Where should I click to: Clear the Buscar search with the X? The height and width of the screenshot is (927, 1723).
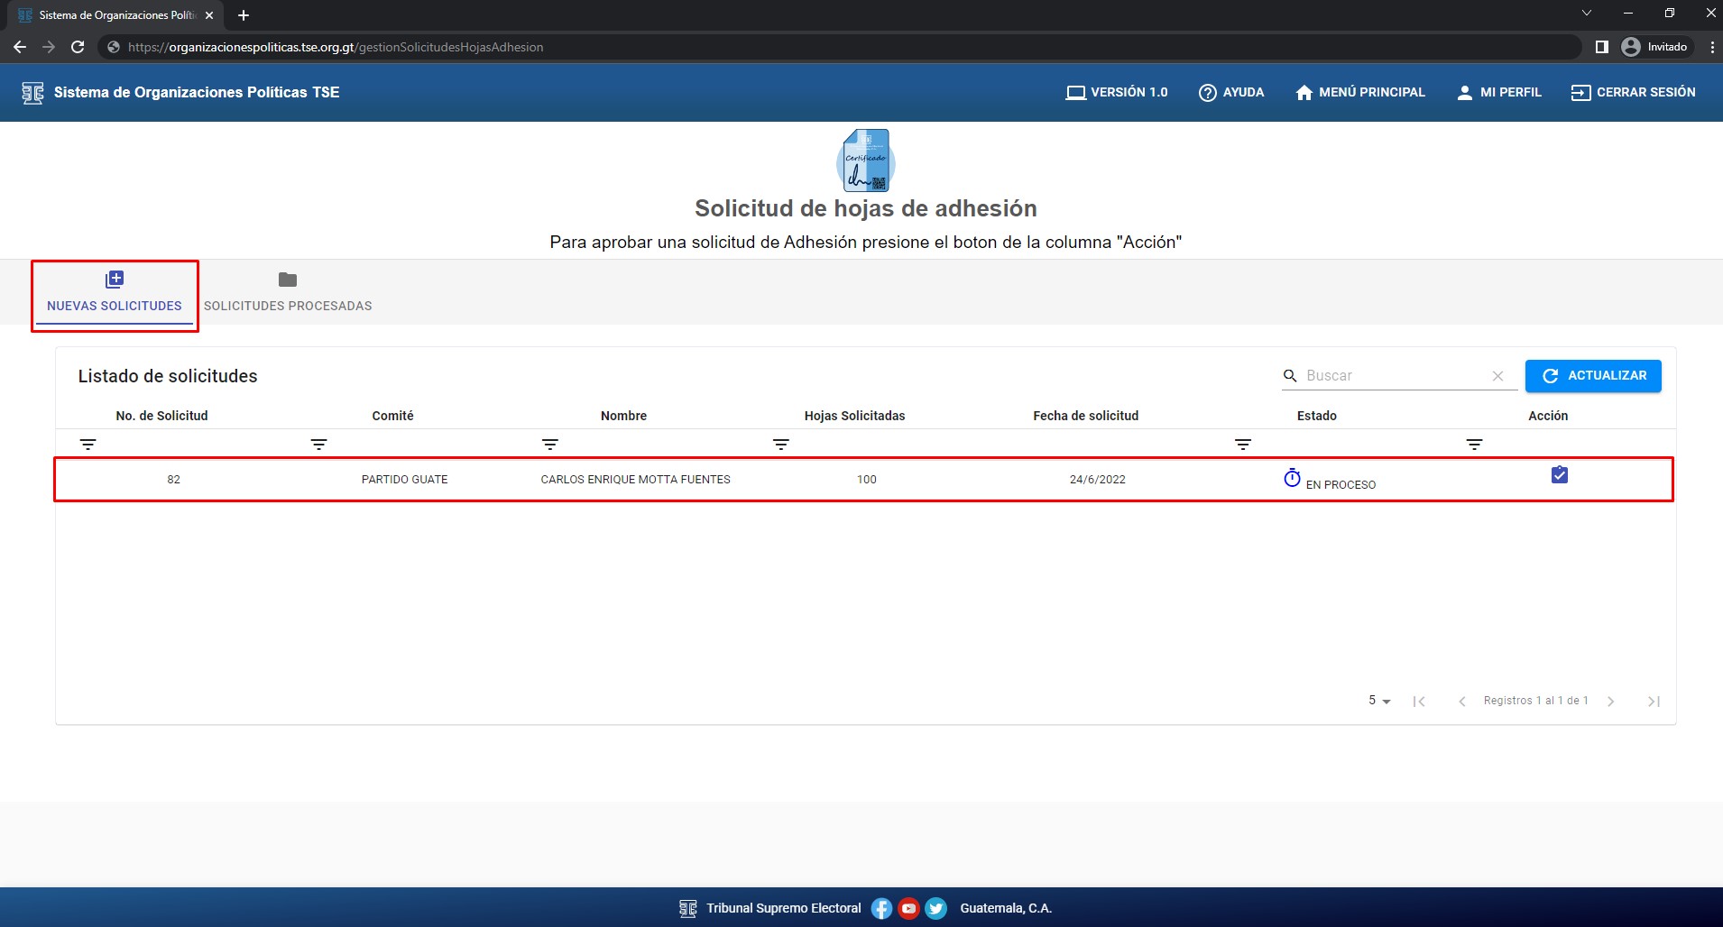pyautogui.click(x=1497, y=376)
